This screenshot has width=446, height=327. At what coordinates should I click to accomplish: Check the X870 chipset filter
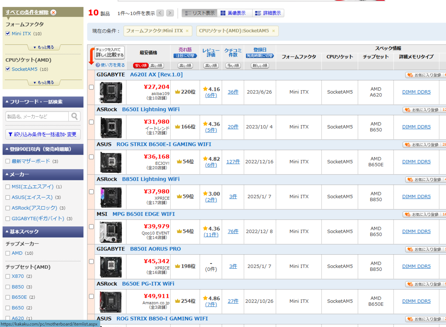pyautogui.click(x=8, y=277)
